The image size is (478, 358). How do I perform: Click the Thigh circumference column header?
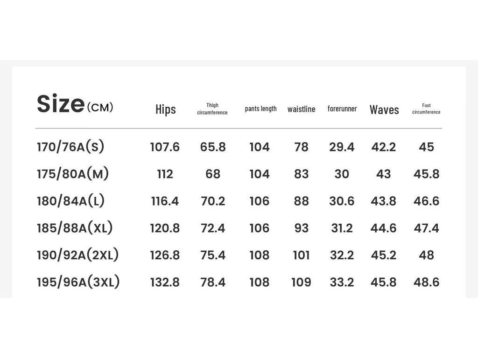tap(212, 109)
